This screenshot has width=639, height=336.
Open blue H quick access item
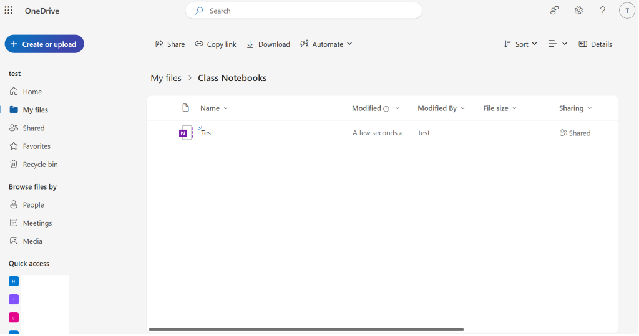point(14,281)
